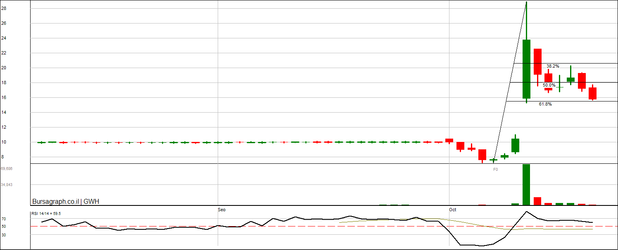Click the 69,686 volume axis label
This screenshot has width=618, height=250.
coord(7,169)
